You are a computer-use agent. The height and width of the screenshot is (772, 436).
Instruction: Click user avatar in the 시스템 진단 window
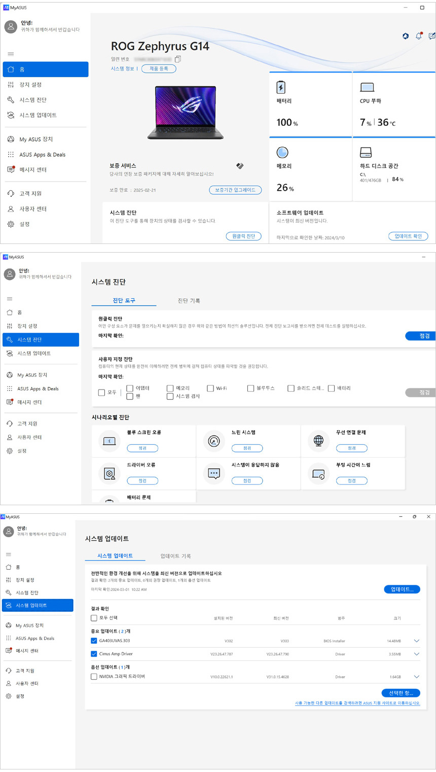[x=10, y=274]
